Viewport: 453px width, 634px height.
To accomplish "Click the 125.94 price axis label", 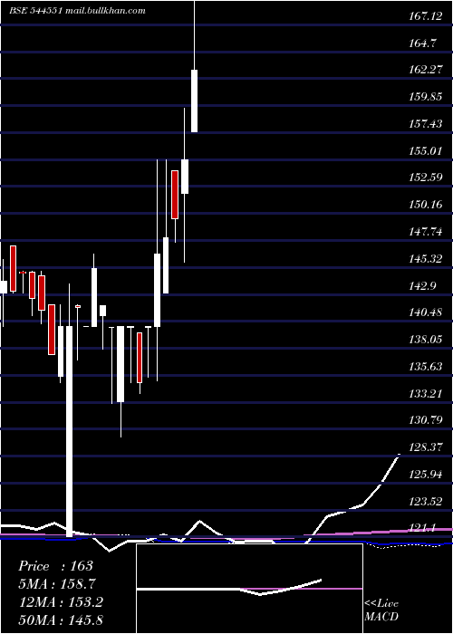I will pos(425,475).
